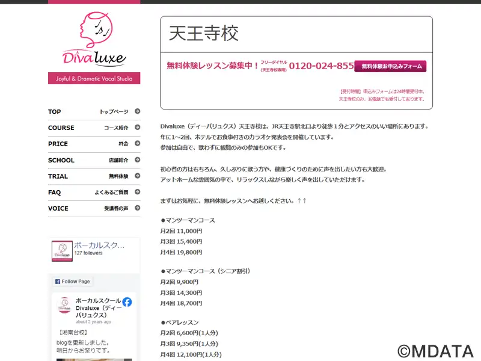This screenshot has height=361, width=481.
Task: Click 月4回 12,100円(1人分) price line
Action: pos(191,354)
